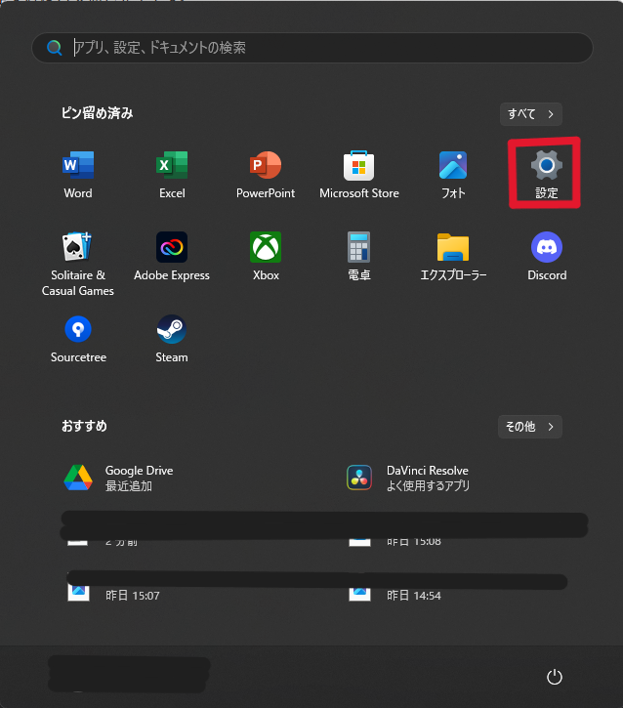The width and height of the screenshot is (623, 708).
Task: Click the search magnifier icon
Action: tap(54, 48)
